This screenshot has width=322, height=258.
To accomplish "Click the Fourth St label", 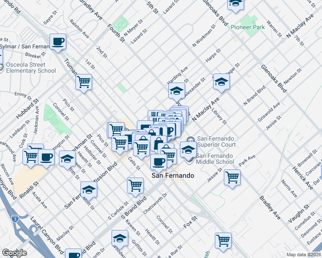I will [x=116, y=33].
